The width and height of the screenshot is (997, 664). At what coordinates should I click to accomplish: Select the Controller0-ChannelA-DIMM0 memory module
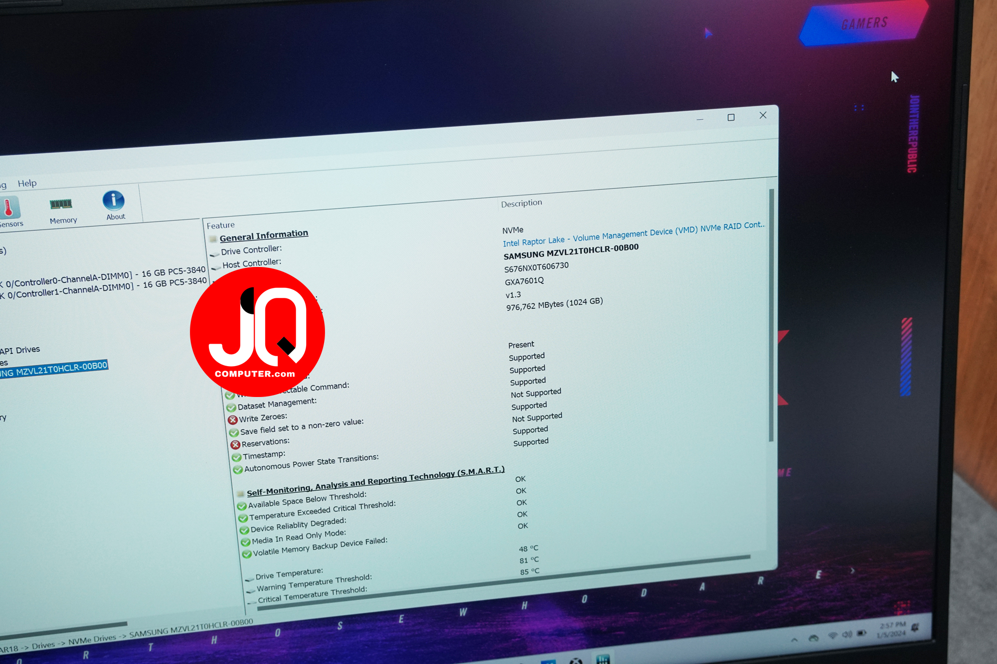pyautogui.click(x=103, y=277)
